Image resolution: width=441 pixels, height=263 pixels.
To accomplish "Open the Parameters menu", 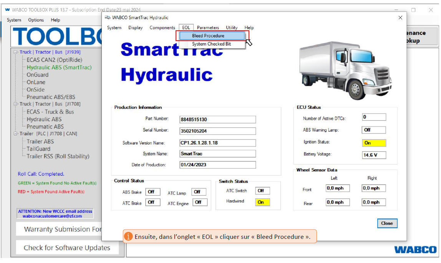I will coord(208,28).
